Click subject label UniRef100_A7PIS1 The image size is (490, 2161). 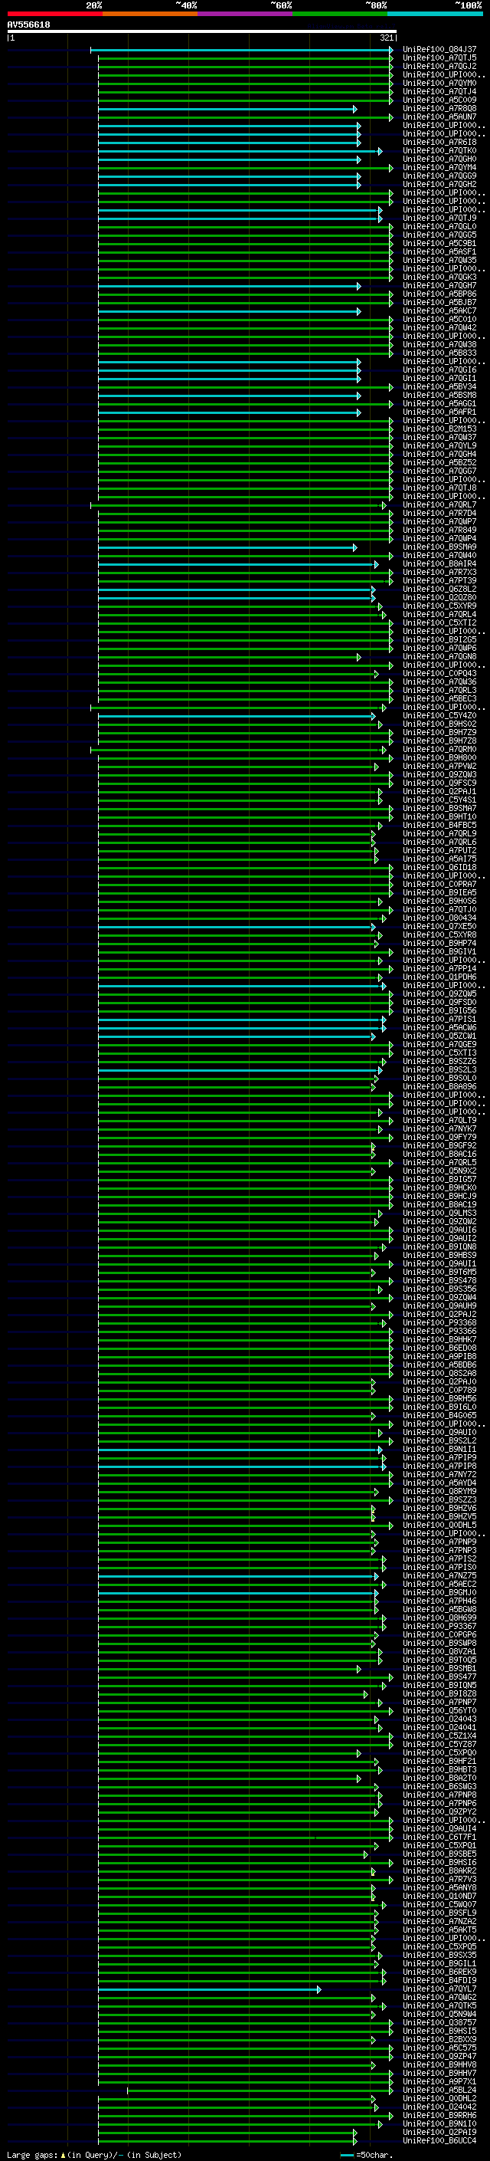(x=439, y=1020)
